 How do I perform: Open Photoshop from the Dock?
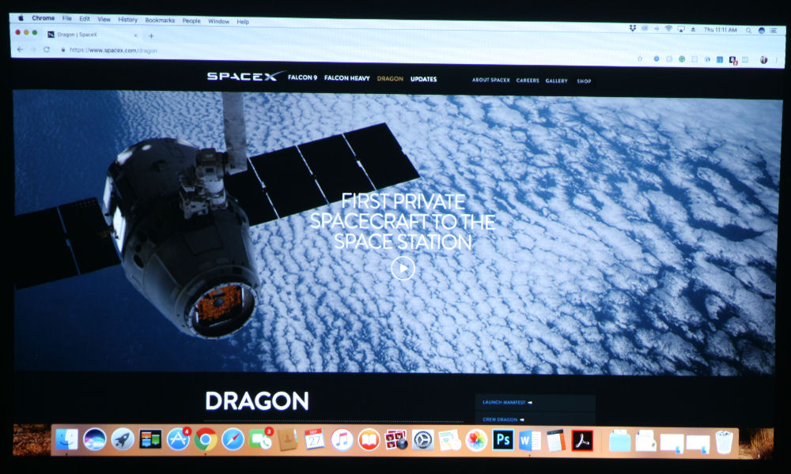click(x=502, y=440)
